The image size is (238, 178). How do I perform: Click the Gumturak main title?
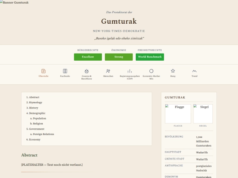coord(119,21)
